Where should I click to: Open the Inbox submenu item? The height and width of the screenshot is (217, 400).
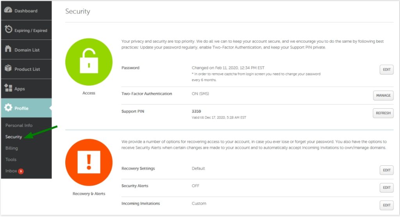pyautogui.click(x=11, y=171)
